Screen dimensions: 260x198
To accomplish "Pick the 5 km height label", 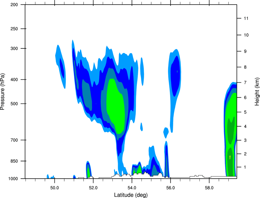I will (245, 112).
